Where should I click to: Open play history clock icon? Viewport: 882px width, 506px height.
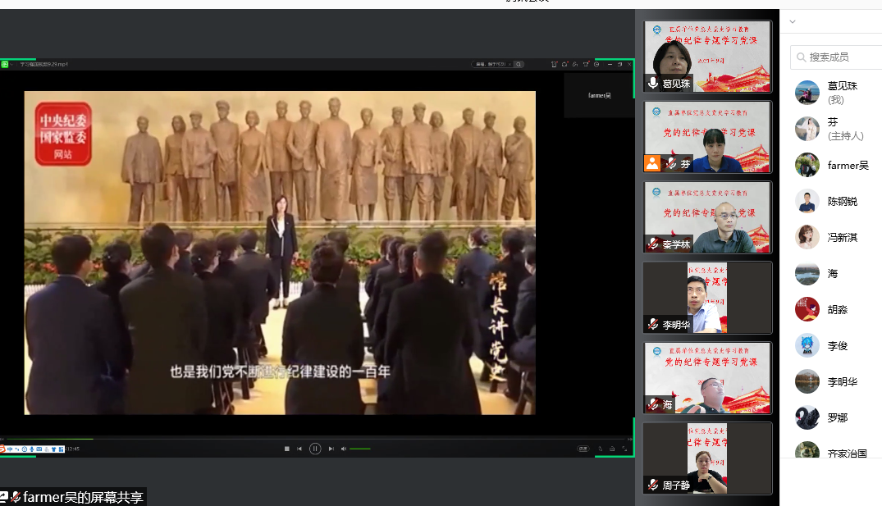596,64
